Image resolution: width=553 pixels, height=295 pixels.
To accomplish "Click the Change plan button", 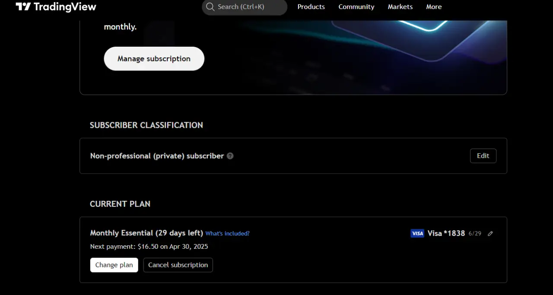I will [x=114, y=265].
